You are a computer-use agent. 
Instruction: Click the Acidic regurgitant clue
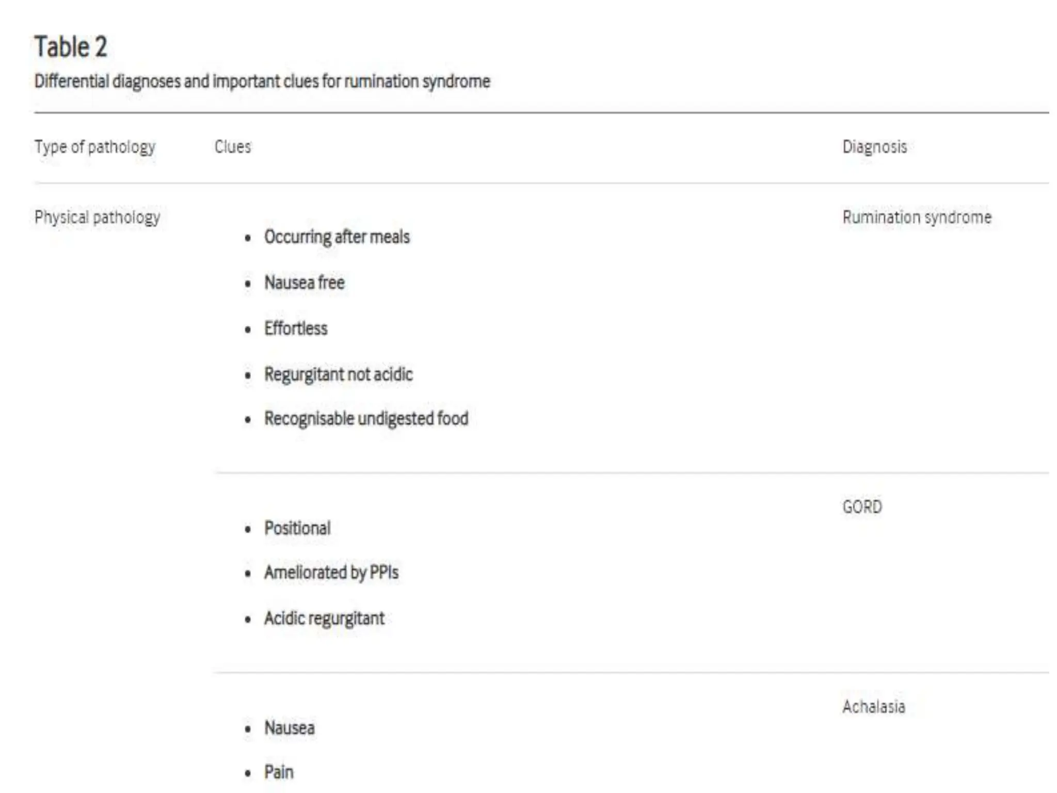point(324,618)
